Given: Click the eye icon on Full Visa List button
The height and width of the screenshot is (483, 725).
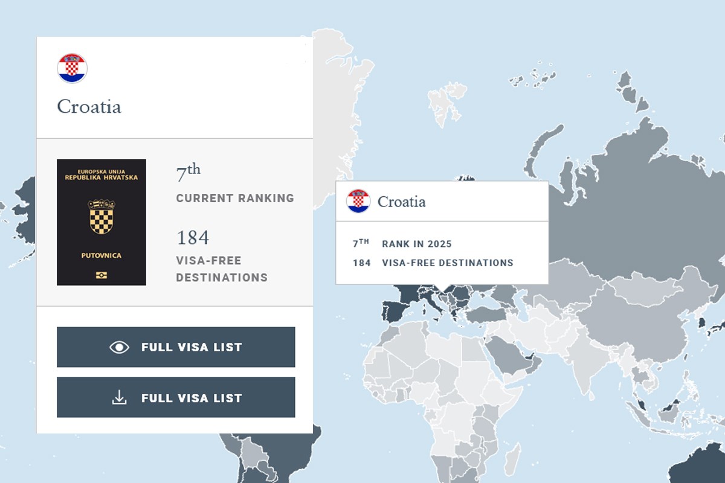Looking at the screenshot, I should tap(120, 347).
